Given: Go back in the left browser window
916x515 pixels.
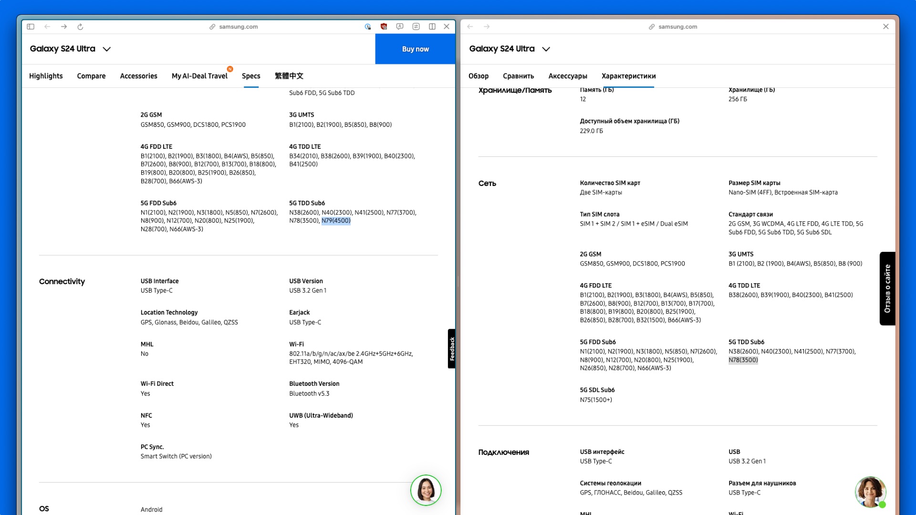Looking at the screenshot, I should click(47, 27).
